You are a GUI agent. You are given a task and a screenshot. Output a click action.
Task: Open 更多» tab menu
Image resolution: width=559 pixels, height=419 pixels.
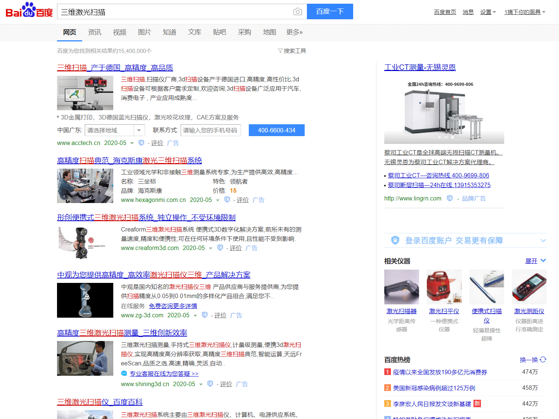coord(294,32)
